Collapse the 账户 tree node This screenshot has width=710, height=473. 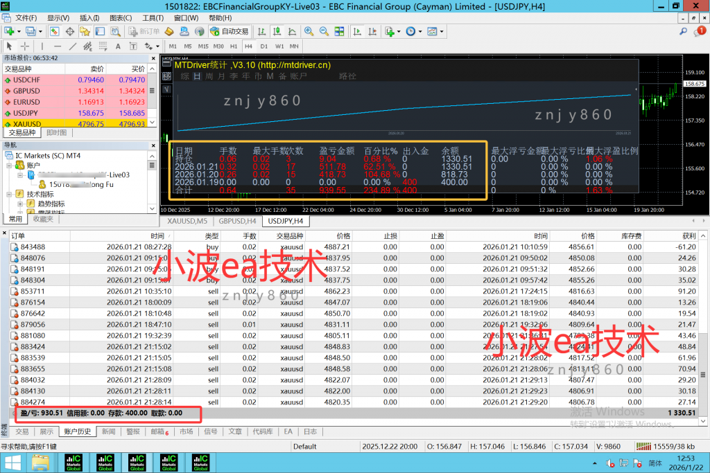pos(10,166)
